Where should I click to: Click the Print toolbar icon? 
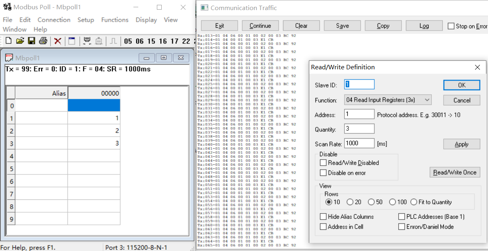point(43,41)
